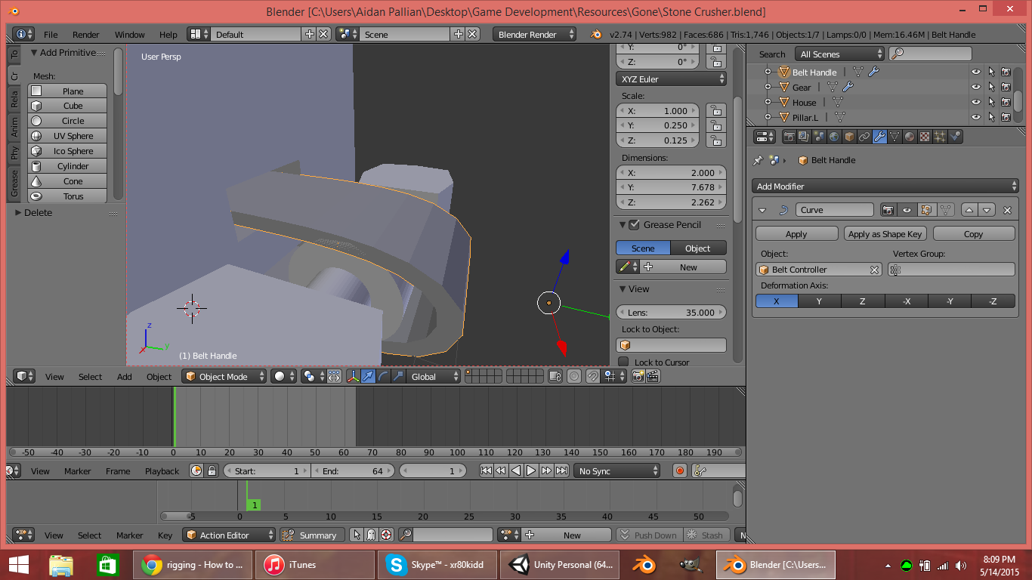This screenshot has height=580, width=1032.
Task: Open the Material properties sphere tab
Action: point(910,137)
